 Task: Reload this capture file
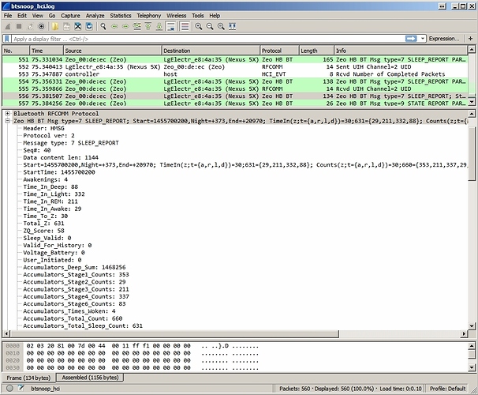89,27
